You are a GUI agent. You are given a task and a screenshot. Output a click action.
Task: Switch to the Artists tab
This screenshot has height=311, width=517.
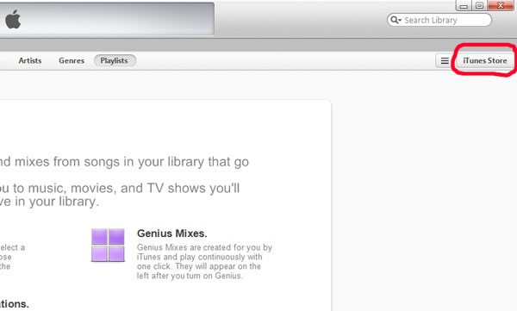click(30, 60)
